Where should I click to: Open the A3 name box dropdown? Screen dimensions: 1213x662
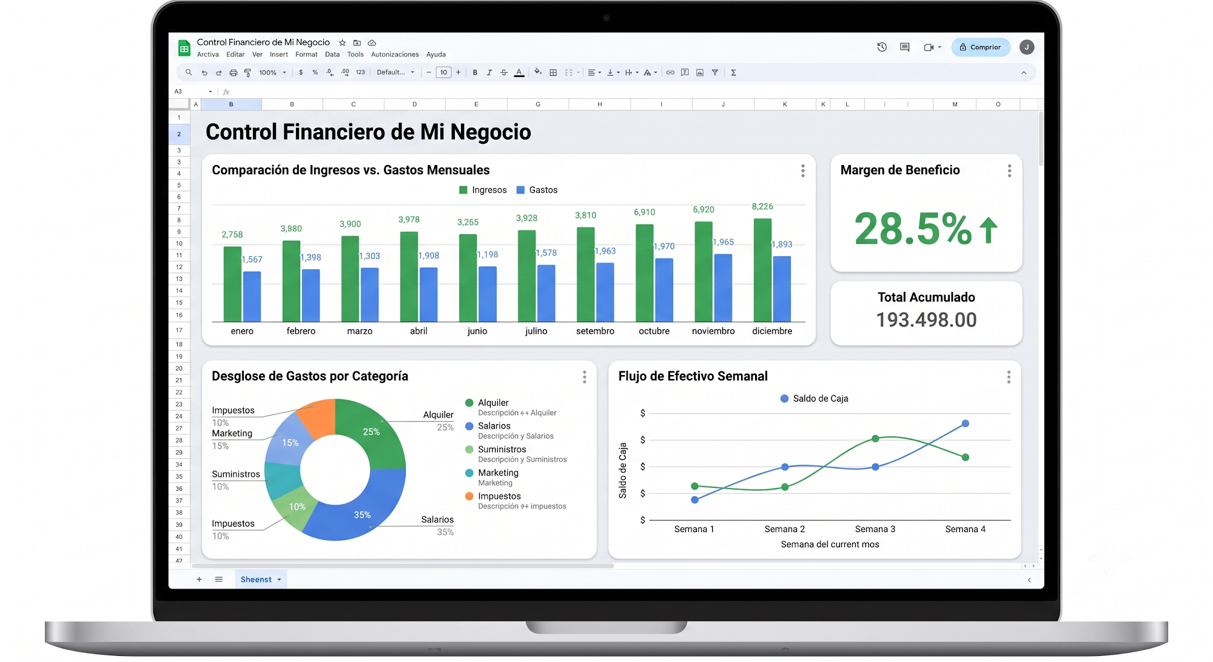click(210, 92)
